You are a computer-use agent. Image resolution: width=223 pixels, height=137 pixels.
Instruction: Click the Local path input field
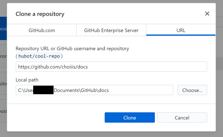coord(95,90)
